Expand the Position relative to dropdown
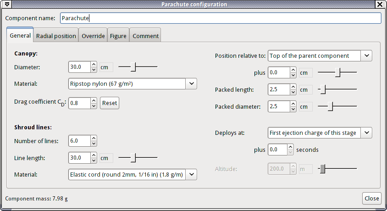This screenshot has height=211, width=387. pyautogui.click(x=366, y=56)
